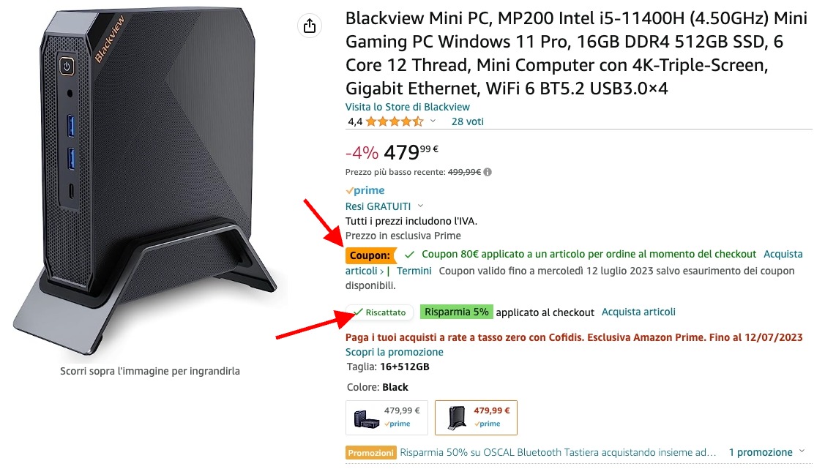The image size is (825, 469).
Task: Toggle the Riscattato coupon checkbox
Action: (x=380, y=312)
